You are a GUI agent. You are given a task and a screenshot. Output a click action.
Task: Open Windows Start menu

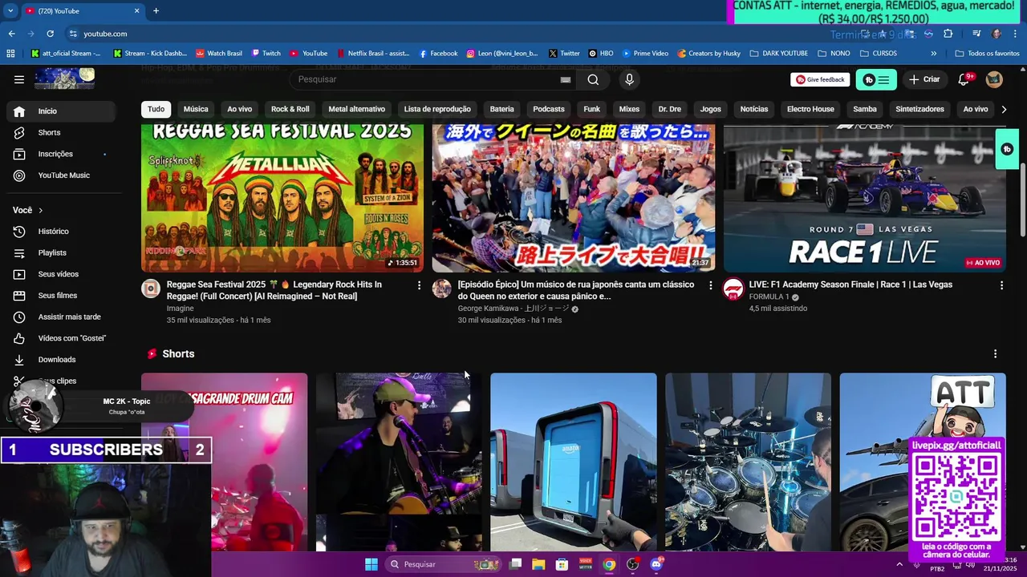coord(371,564)
